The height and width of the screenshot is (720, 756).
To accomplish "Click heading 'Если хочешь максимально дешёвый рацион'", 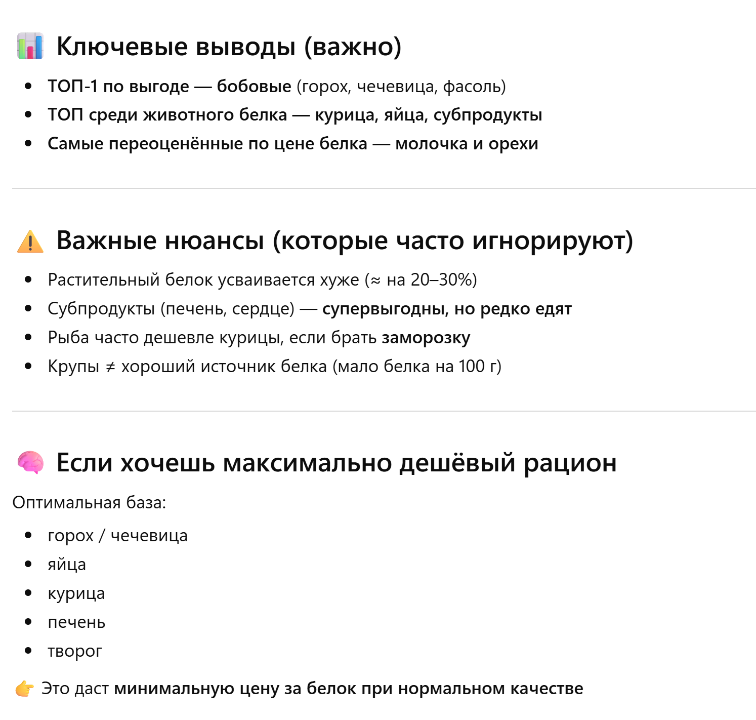I will coord(337,462).
